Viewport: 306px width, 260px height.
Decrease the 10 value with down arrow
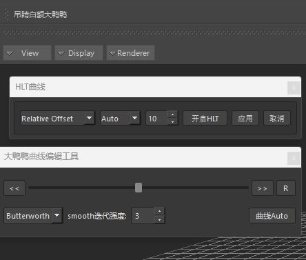[x=172, y=122]
